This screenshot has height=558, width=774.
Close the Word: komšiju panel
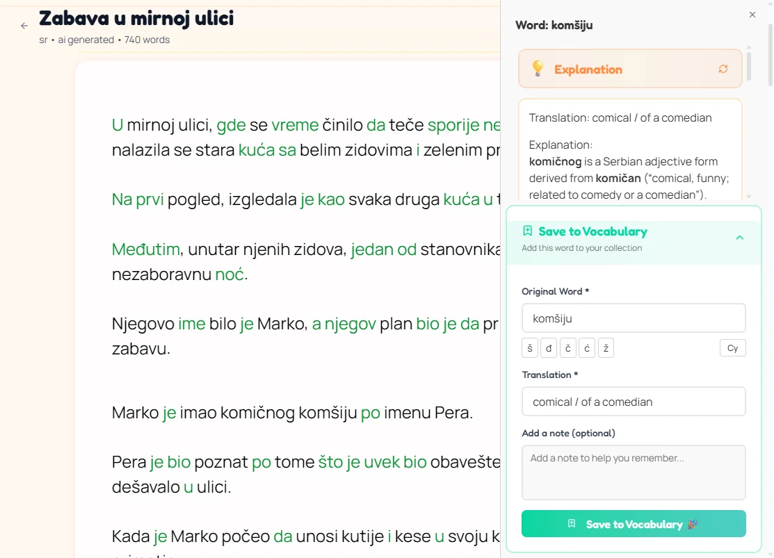pos(752,14)
